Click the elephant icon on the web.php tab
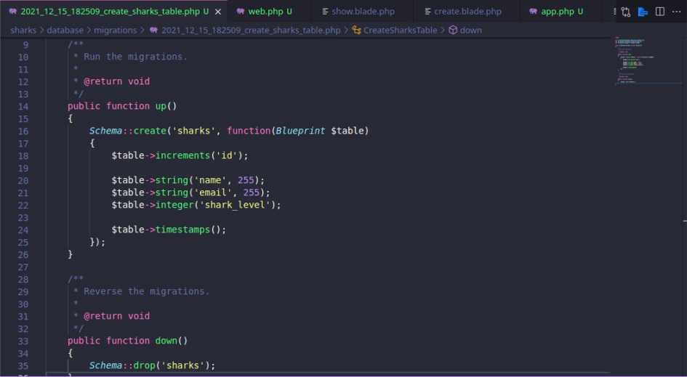 241,12
